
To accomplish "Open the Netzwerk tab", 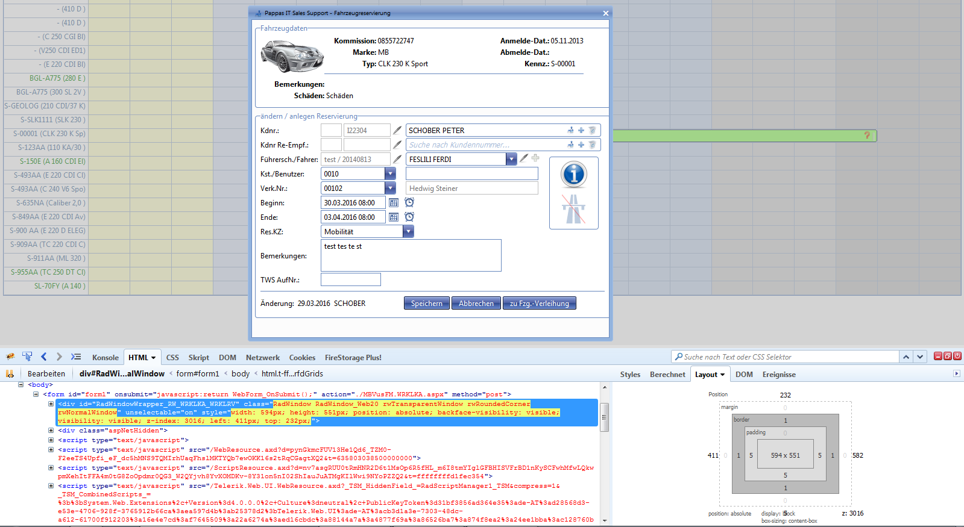I will click(263, 357).
